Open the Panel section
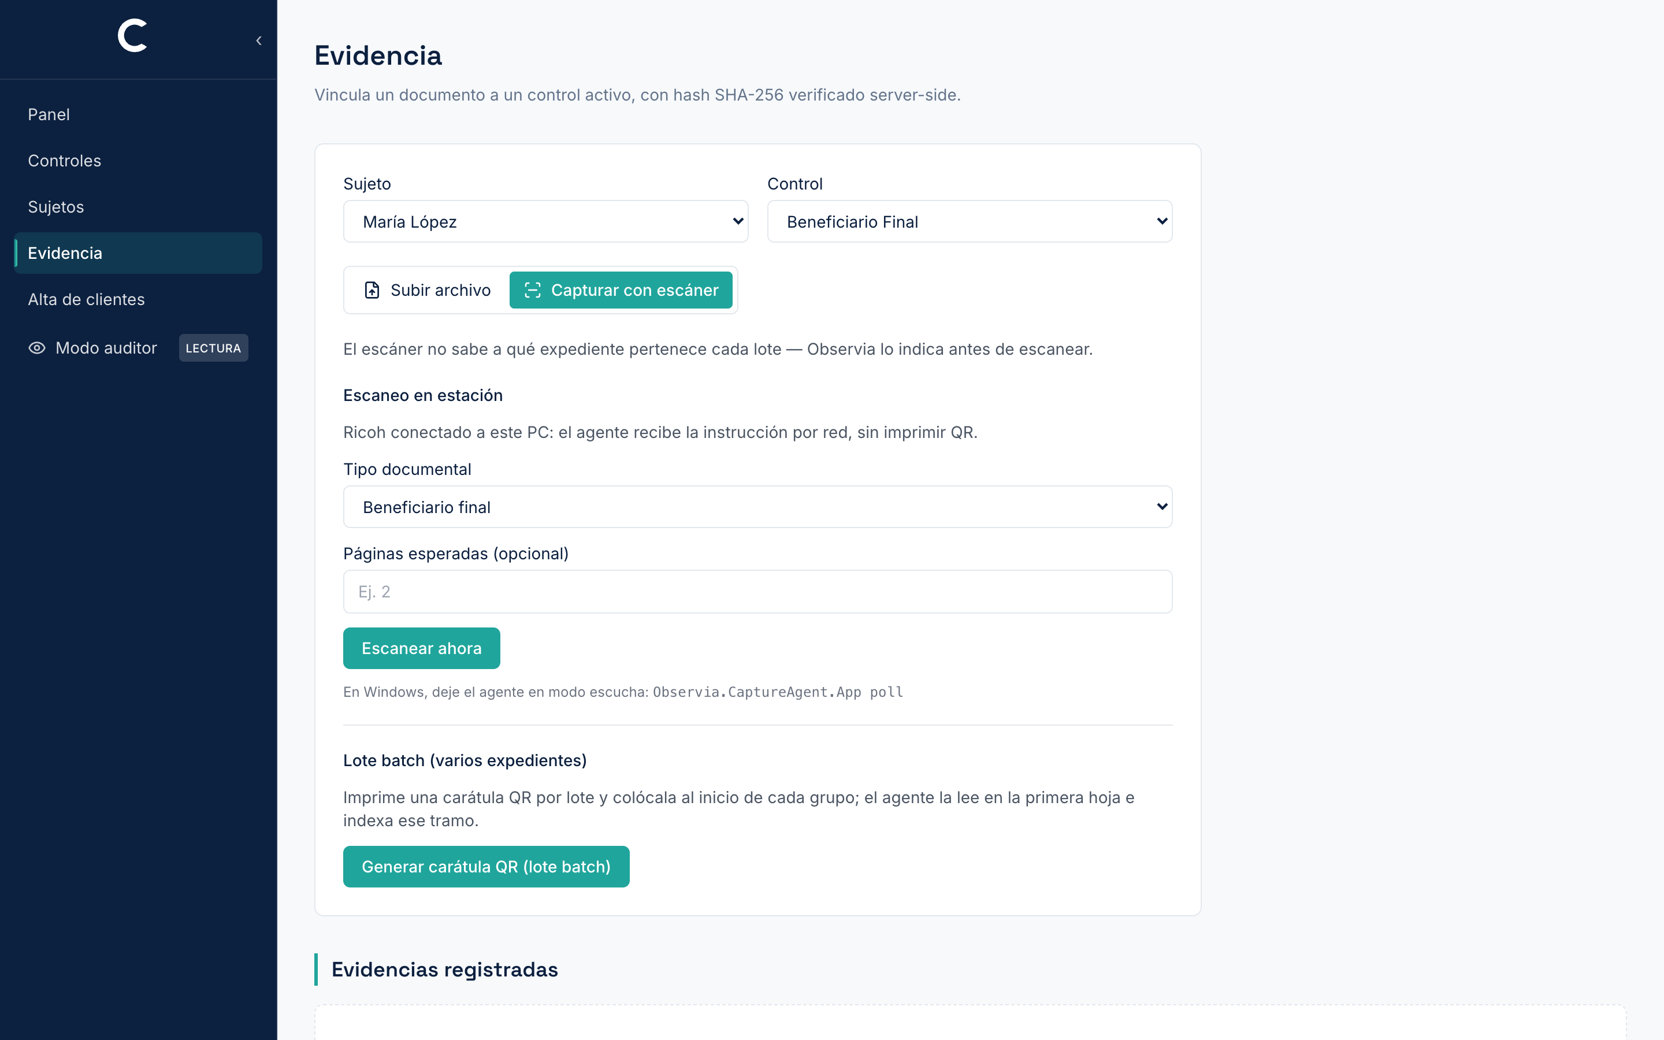 [x=138, y=114]
